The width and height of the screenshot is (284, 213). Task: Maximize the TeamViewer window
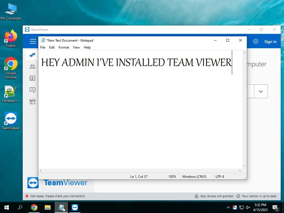coord(262,29)
